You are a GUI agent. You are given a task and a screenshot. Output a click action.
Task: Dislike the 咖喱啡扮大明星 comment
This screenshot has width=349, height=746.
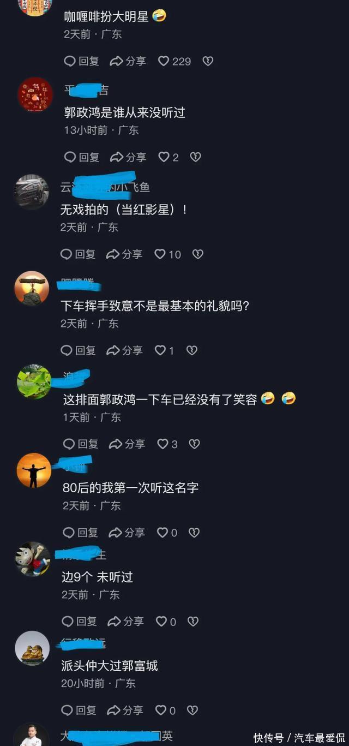tap(208, 61)
